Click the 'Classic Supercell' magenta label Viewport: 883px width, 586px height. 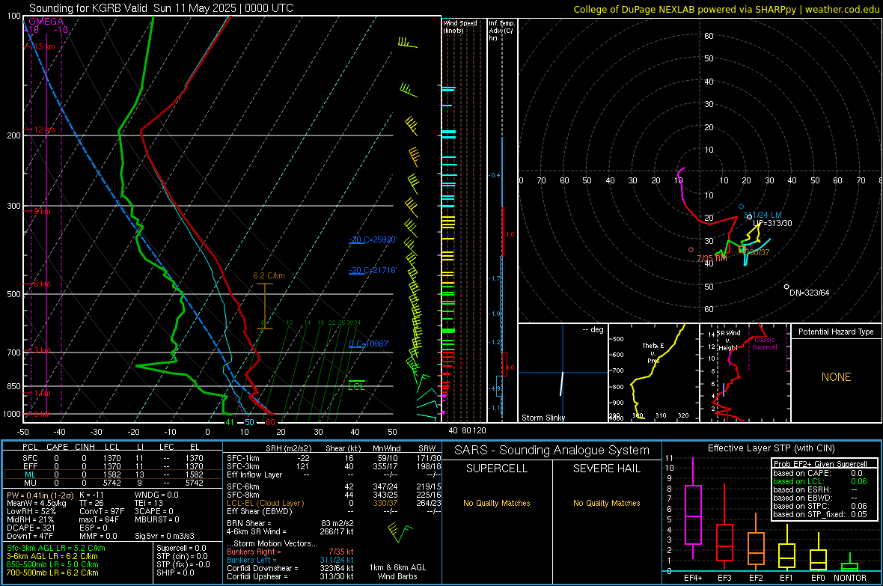[764, 344]
